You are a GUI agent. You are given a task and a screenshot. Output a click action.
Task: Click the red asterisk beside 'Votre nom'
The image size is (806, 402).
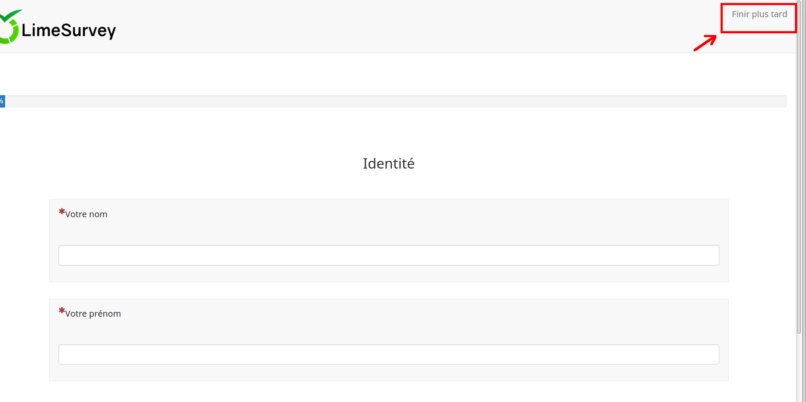62,211
